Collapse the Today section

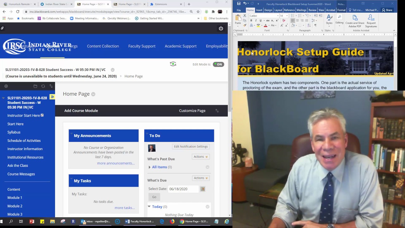tap(149, 206)
